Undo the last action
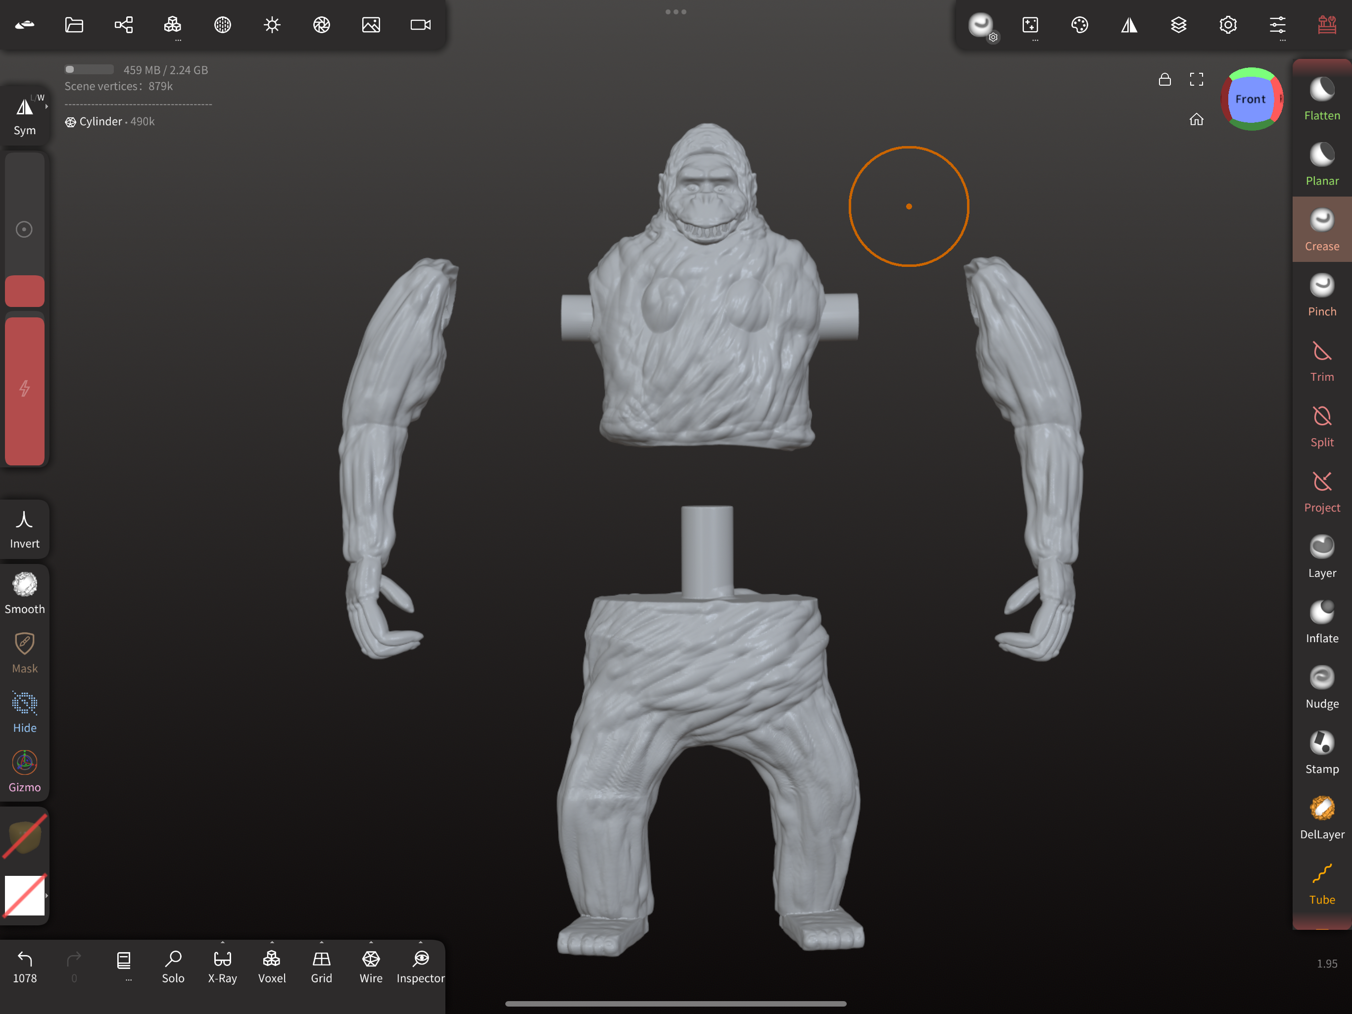This screenshot has height=1014, width=1352. (24, 966)
